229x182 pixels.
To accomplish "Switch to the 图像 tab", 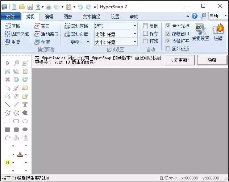I will pos(68,17).
